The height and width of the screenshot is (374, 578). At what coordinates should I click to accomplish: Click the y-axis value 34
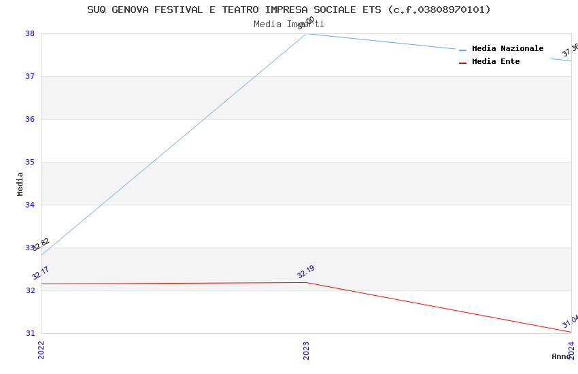(x=30, y=205)
